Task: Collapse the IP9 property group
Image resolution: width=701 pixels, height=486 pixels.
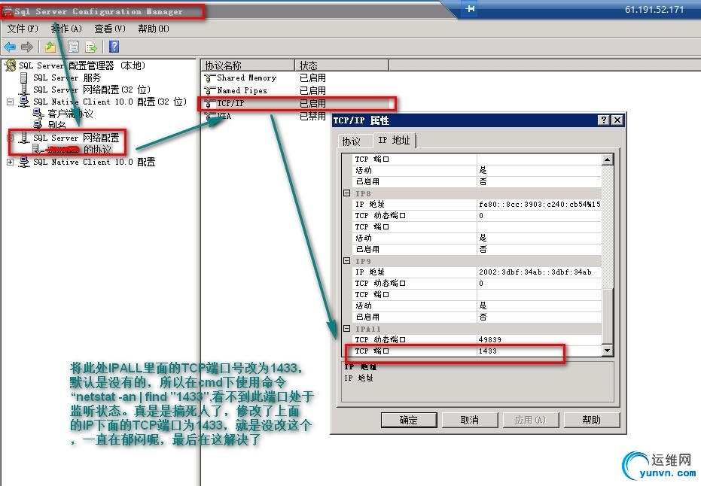Action: tap(346, 260)
